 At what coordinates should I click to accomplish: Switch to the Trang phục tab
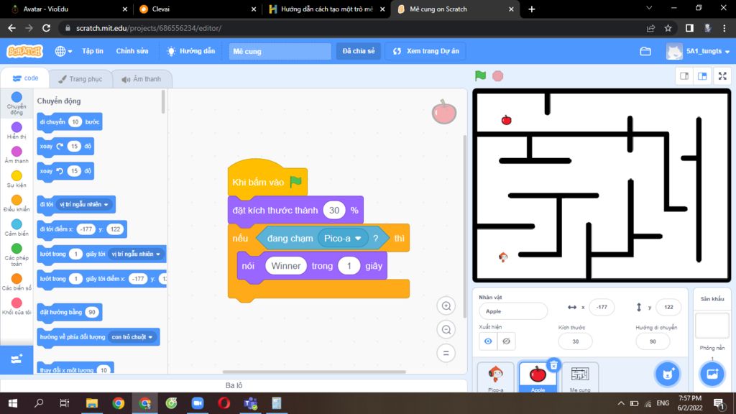click(80, 79)
